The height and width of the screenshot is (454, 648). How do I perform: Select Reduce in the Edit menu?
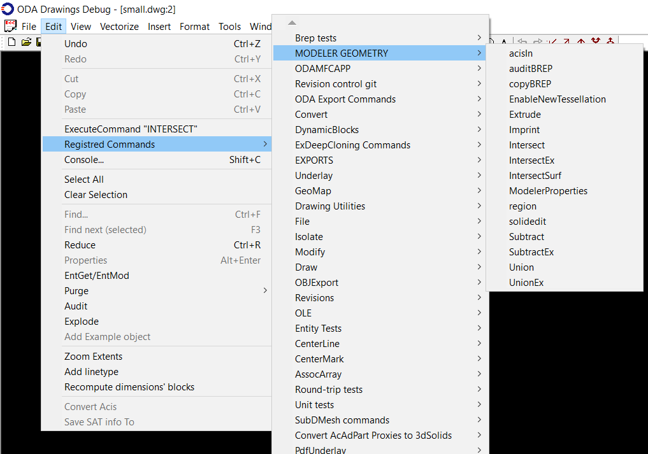click(157, 245)
